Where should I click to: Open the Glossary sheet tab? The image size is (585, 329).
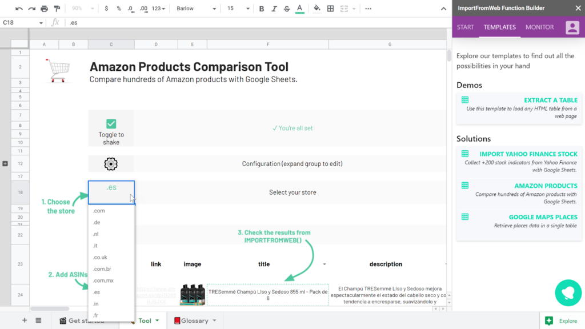point(194,320)
